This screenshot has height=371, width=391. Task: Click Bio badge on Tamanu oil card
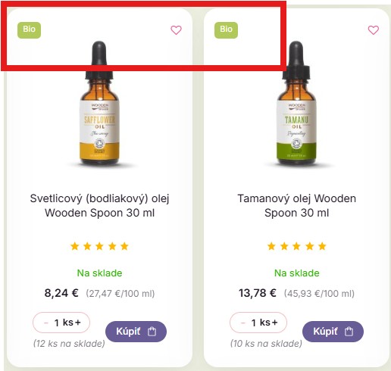[x=226, y=30]
